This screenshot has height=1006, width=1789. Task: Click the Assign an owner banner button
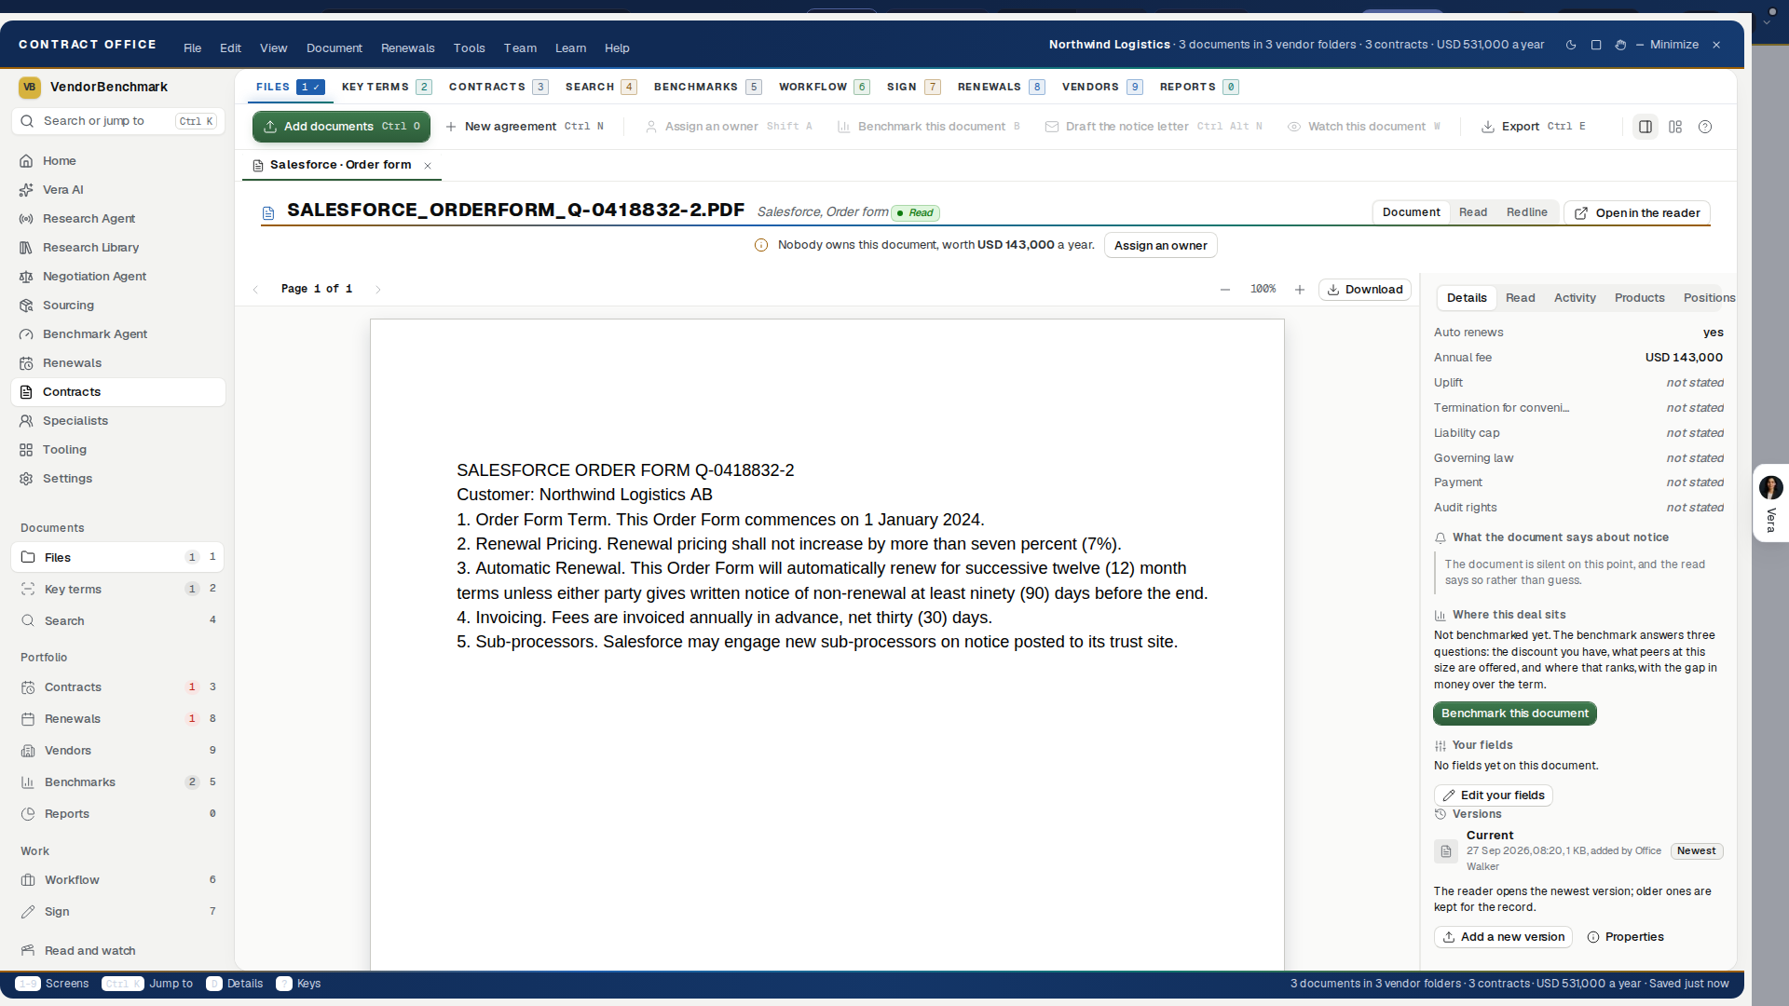point(1160,246)
